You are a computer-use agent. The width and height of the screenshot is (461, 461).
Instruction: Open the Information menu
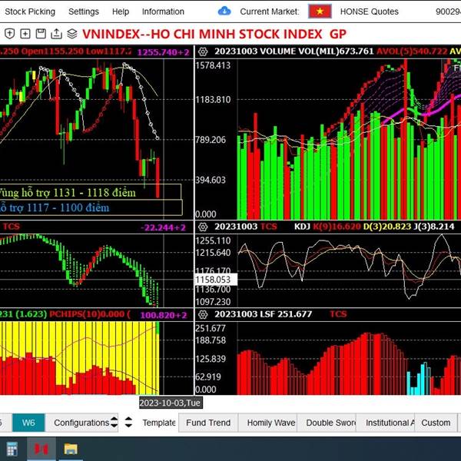tap(163, 12)
